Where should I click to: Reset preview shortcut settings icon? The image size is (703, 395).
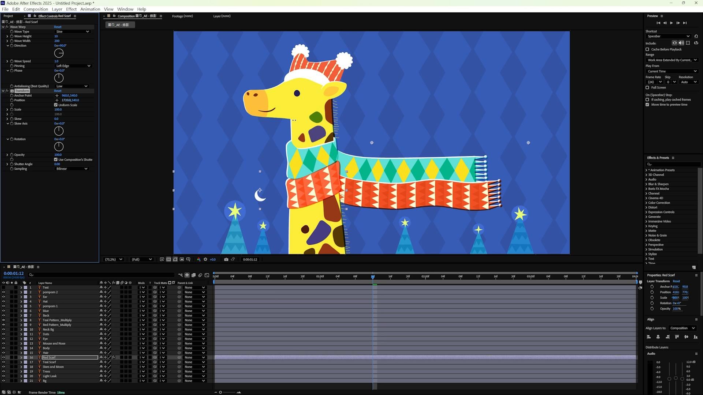coord(696,36)
